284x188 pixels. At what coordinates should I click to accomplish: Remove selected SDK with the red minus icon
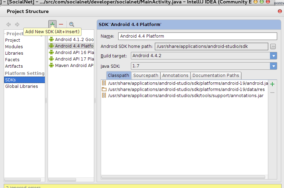click(61, 24)
